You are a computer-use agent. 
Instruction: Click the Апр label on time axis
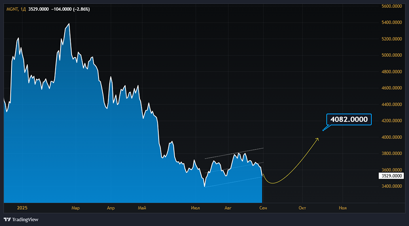click(x=111, y=208)
